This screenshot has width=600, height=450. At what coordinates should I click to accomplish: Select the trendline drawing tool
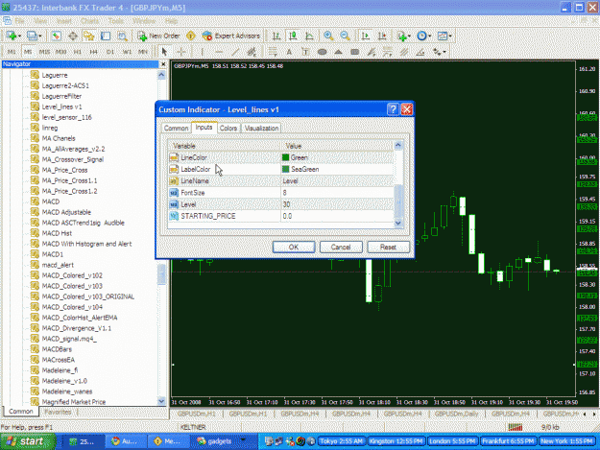point(235,52)
